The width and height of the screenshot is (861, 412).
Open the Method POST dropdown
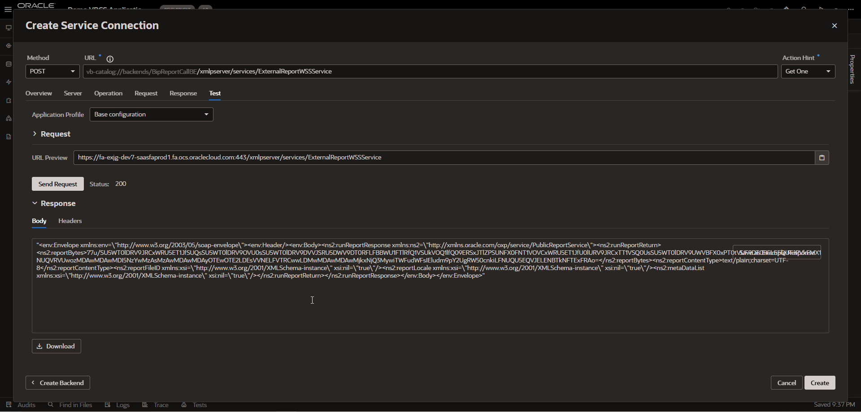[x=52, y=72]
